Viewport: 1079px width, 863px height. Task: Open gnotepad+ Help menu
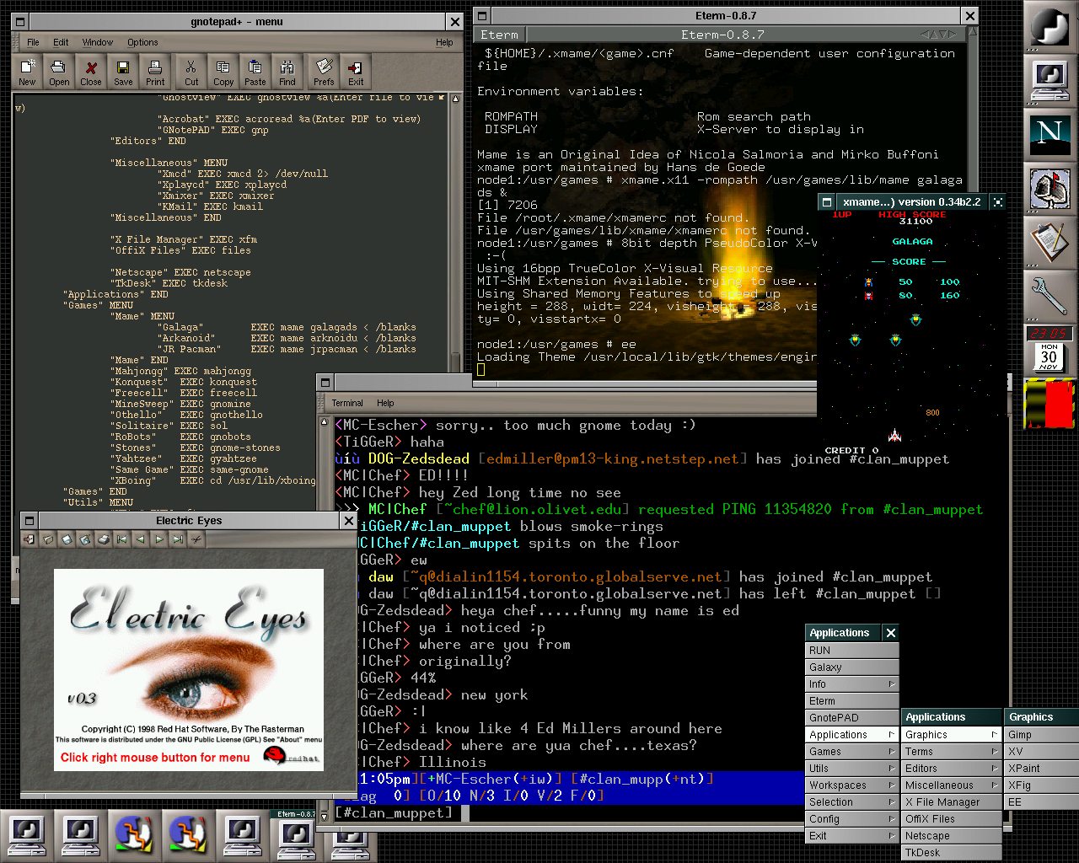pyautogui.click(x=444, y=42)
